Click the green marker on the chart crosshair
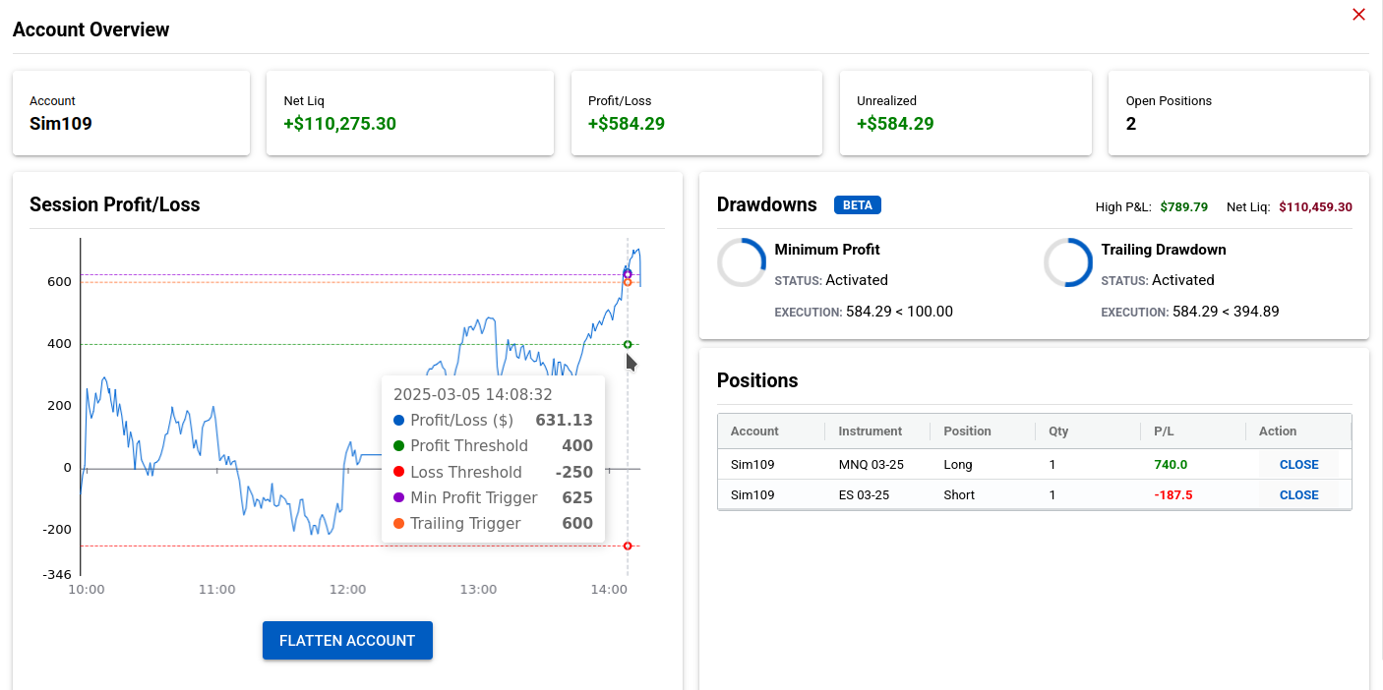The width and height of the screenshot is (1383, 690). tap(628, 344)
